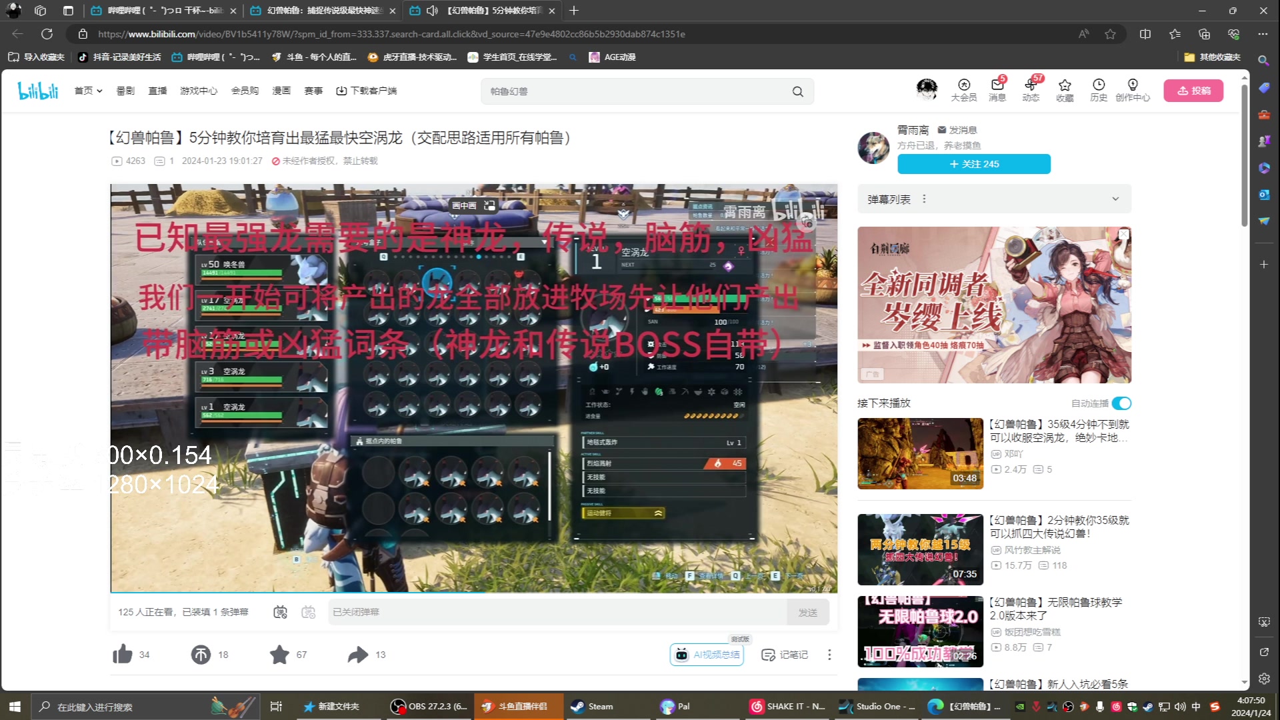Add page to browser favorites star

tap(1110, 34)
